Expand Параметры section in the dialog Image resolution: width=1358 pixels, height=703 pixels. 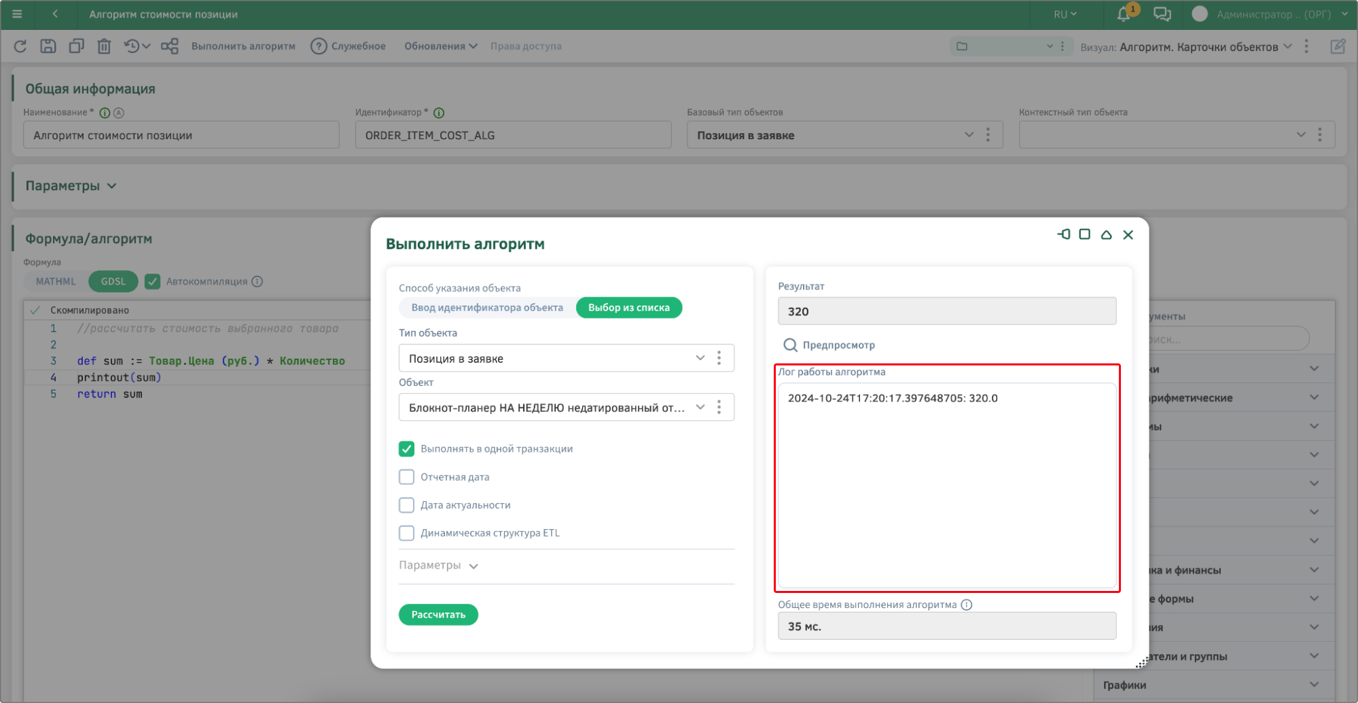click(438, 566)
